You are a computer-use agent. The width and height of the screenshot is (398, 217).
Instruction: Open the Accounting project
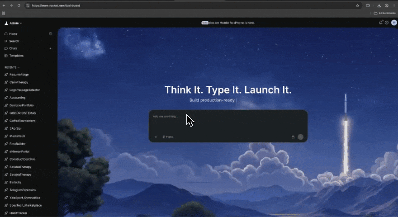[17, 98]
